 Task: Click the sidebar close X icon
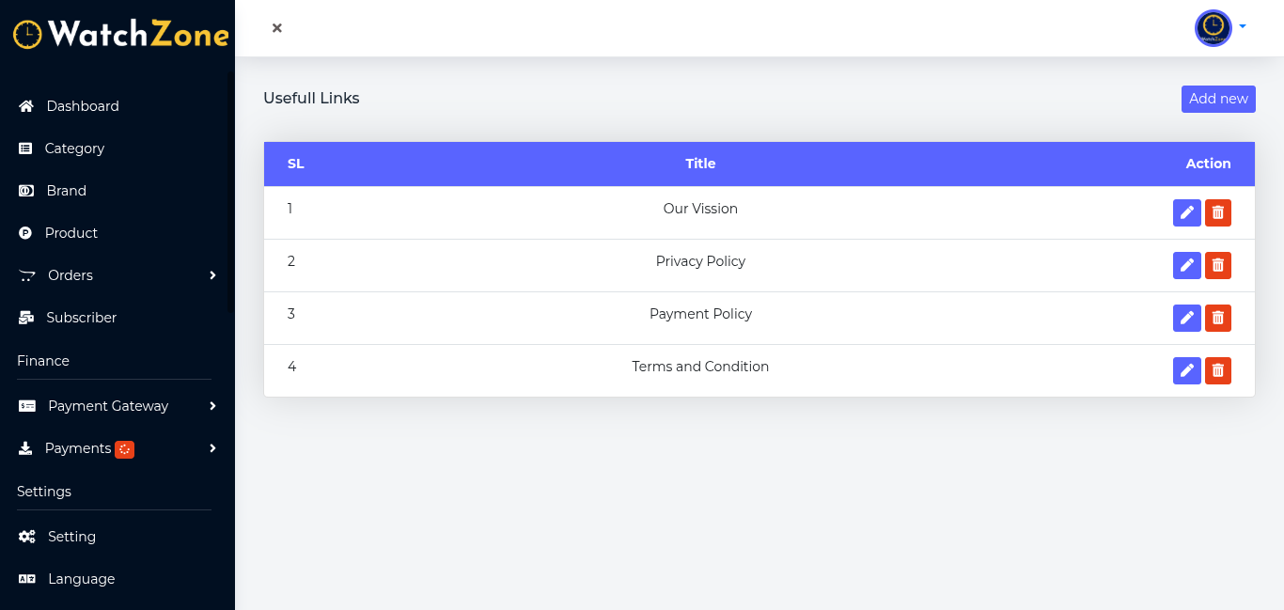pos(277,28)
